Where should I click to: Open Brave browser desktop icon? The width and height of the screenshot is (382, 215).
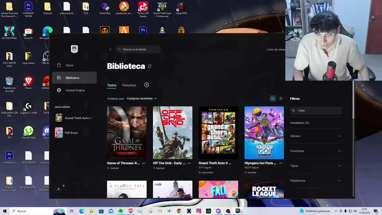(28, 83)
